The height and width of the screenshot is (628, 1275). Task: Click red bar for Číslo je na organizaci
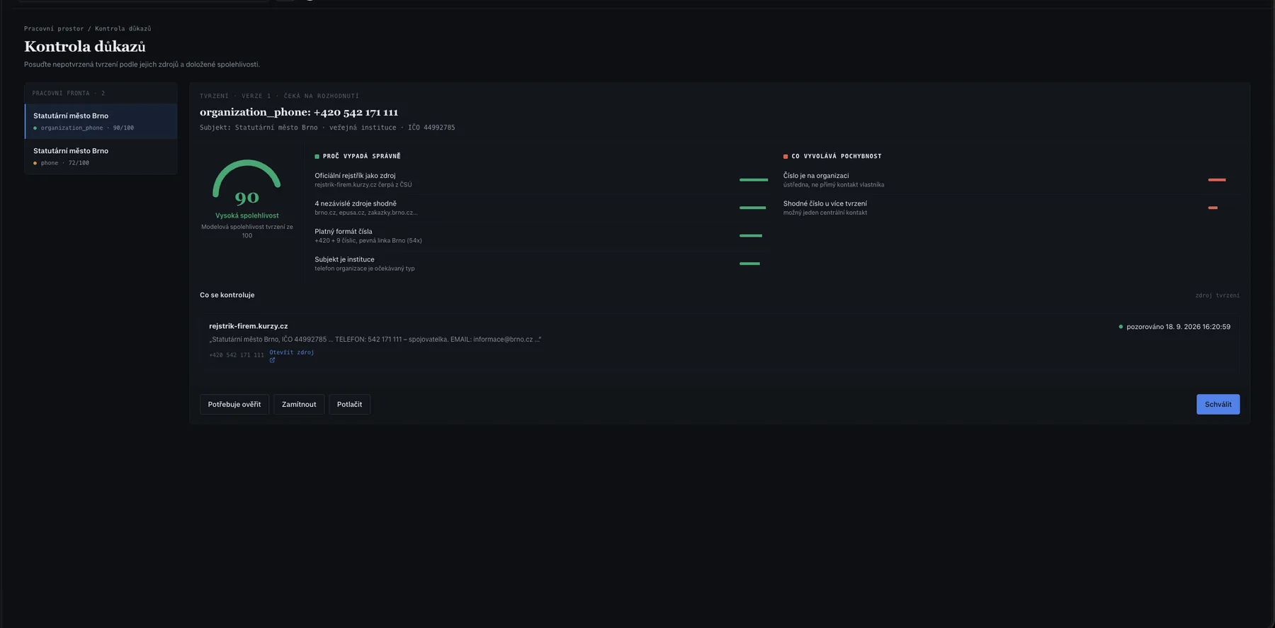1217,180
